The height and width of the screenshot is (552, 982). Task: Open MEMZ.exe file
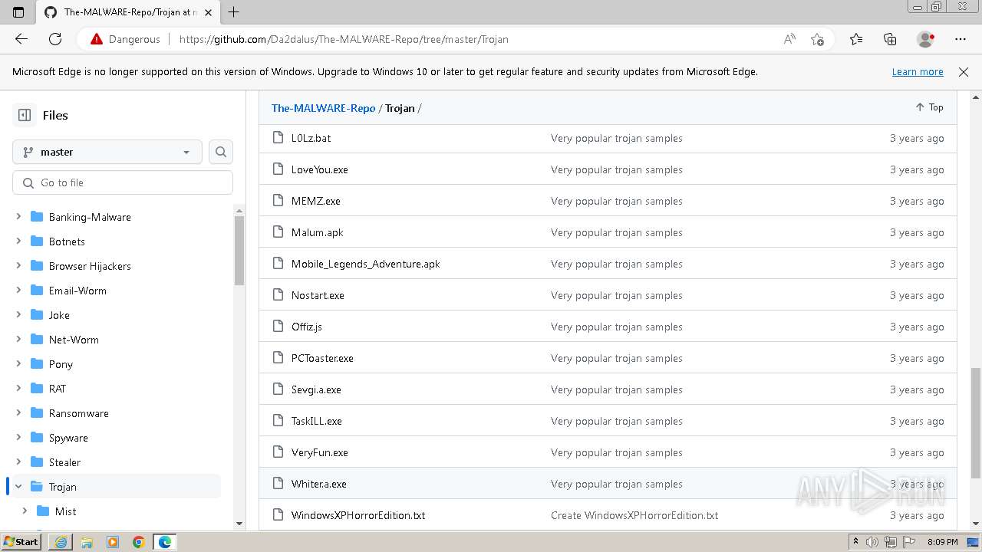click(x=316, y=201)
